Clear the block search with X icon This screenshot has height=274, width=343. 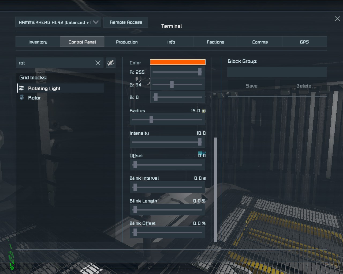coord(98,63)
